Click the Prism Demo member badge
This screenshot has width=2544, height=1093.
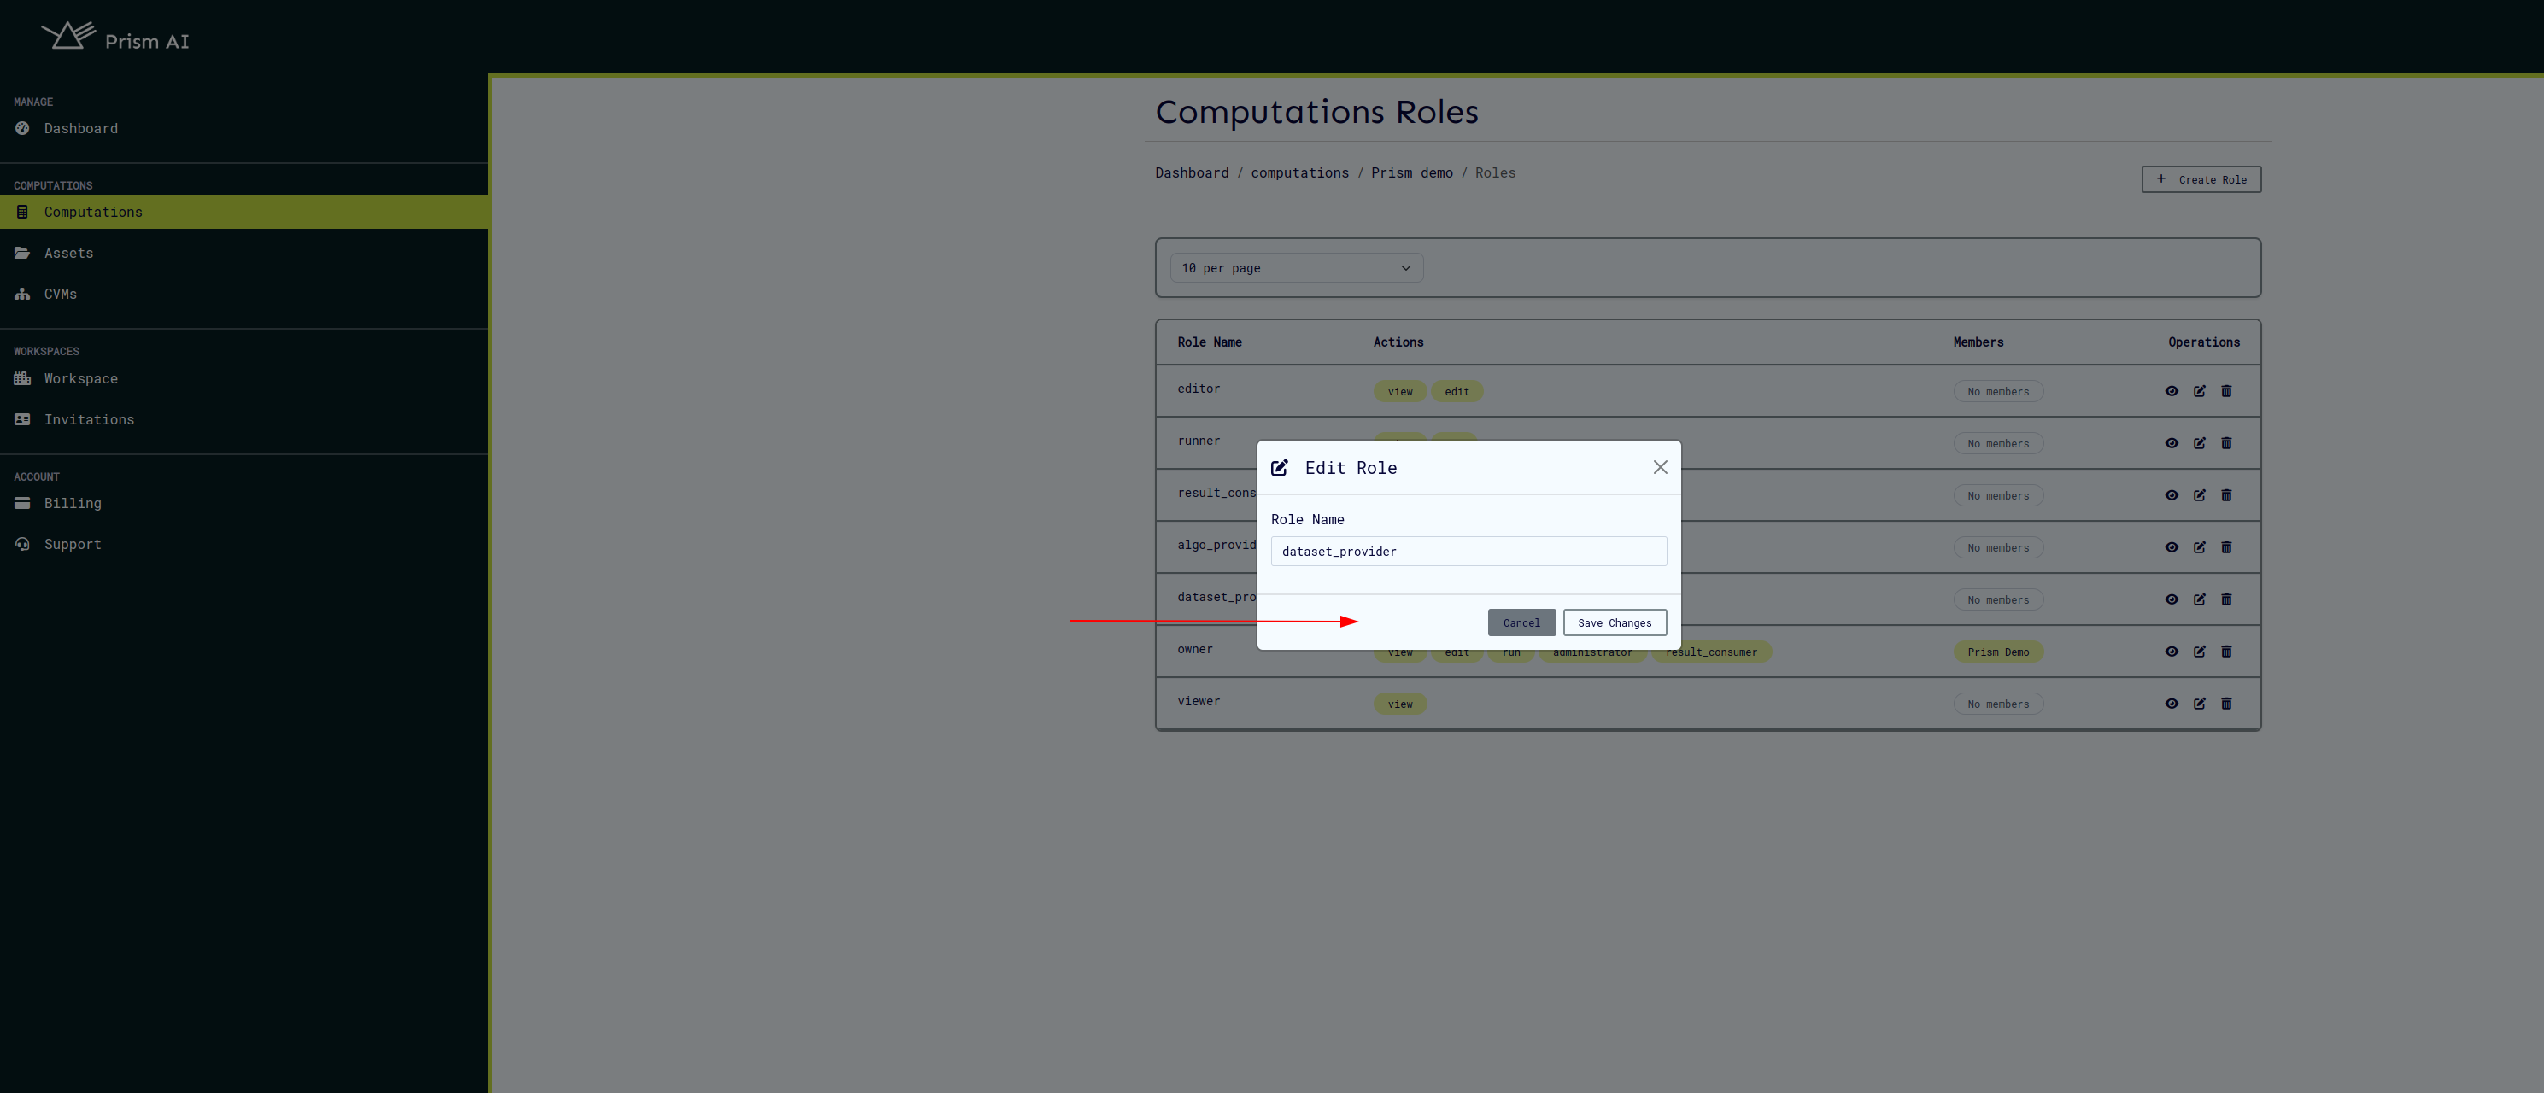pos(1998,652)
